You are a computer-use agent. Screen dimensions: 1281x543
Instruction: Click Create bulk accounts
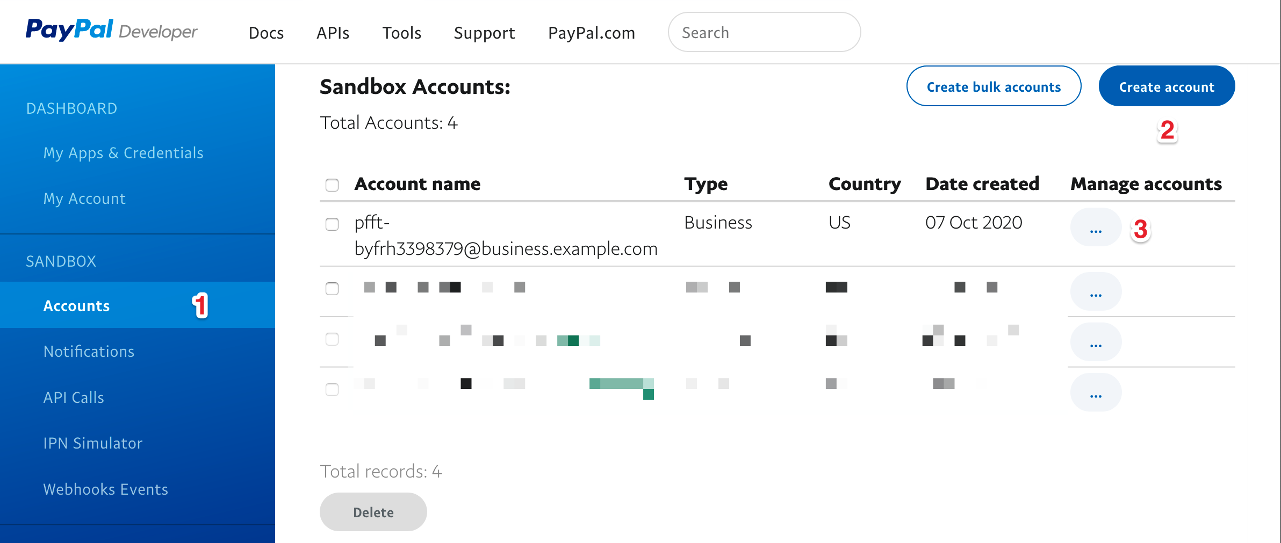click(994, 86)
